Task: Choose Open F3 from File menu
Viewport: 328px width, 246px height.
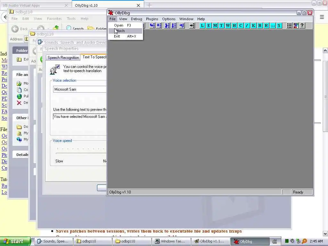Action: coord(125,25)
